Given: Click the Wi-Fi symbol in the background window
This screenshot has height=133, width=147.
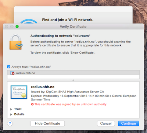Looking at the screenshot, I should tap(29, 21).
